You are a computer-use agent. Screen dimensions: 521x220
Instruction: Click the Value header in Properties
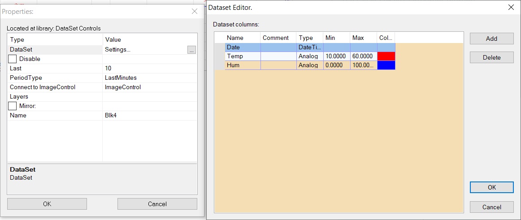pos(150,40)
